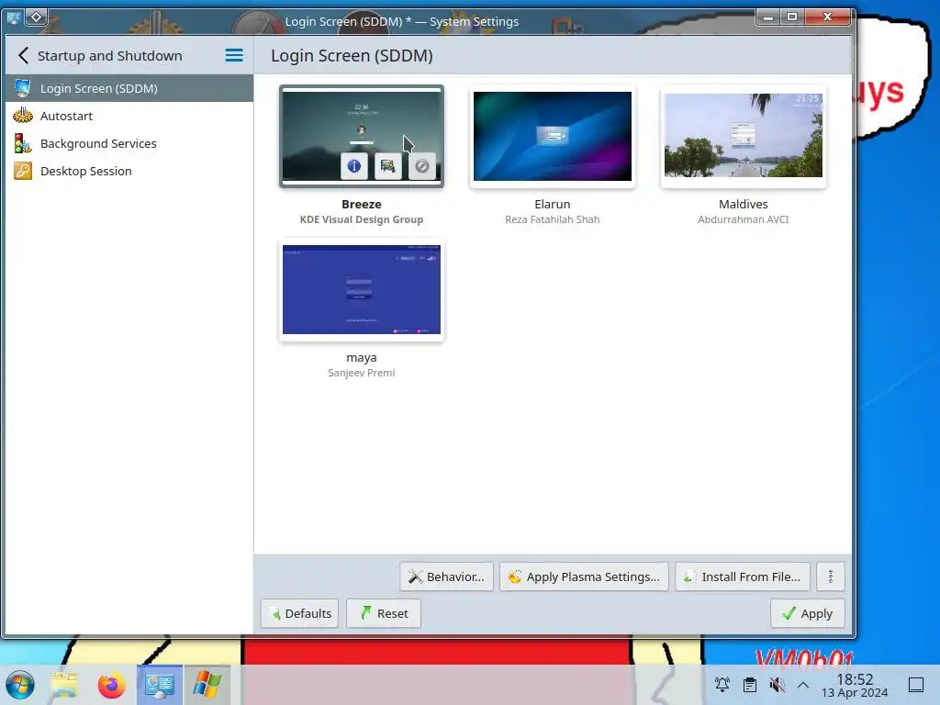Select the Elarun login theme
The image size is (940, 705).
point(552,137)
